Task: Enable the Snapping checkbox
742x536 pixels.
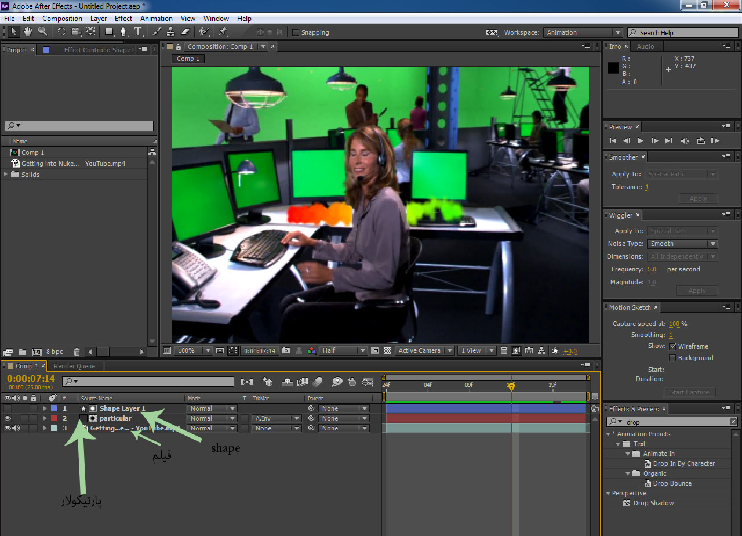Action: pyautogui.click(x=296, y=32)
